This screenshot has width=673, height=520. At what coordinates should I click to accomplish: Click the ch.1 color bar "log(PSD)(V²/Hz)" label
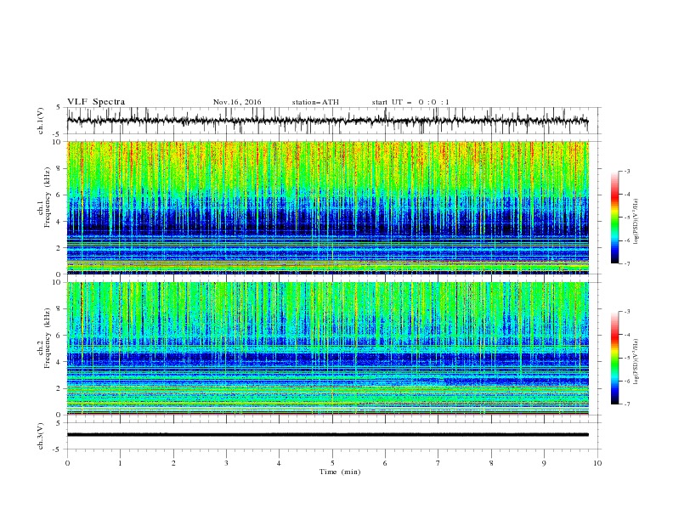636,222
